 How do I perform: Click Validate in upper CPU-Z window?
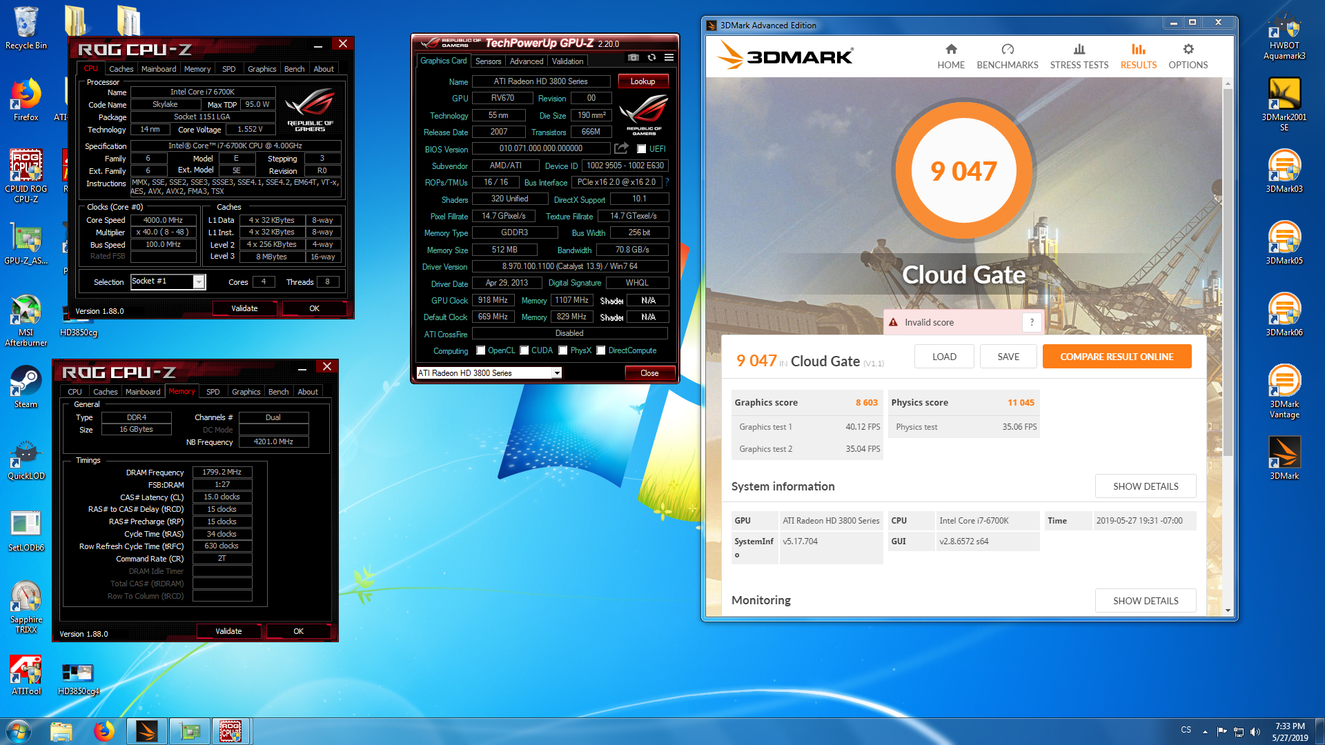(x=244, y=308)
